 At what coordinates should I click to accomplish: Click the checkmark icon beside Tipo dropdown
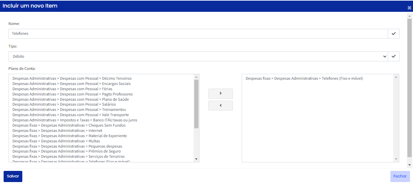(x=394, y=56)
